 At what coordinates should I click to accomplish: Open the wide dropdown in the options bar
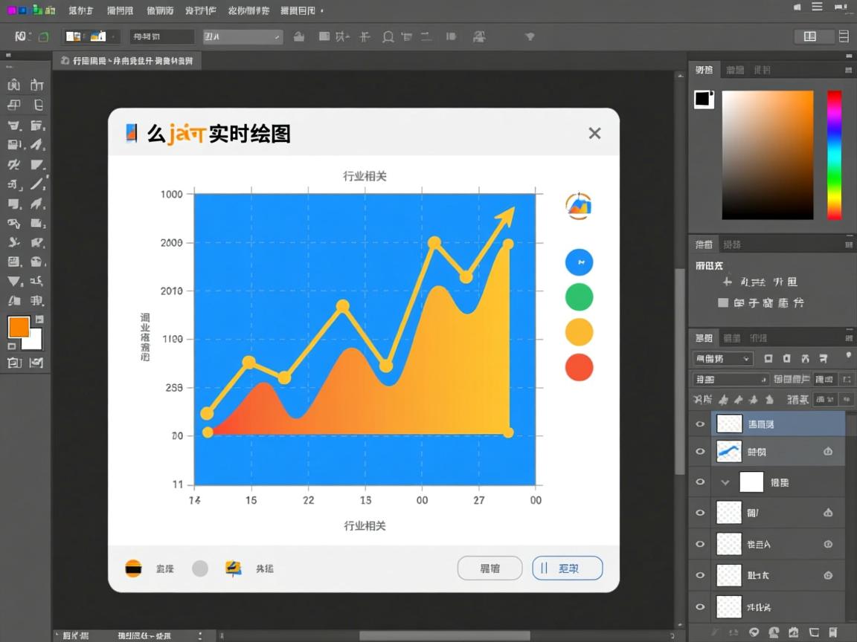[243, 36]
